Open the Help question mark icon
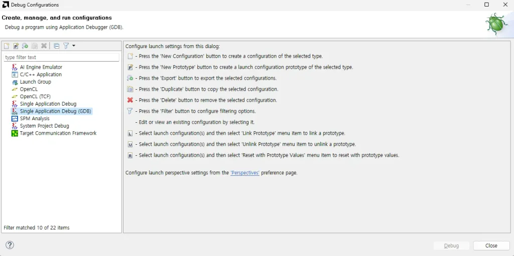Viewport: 514px width, 256px height. (10, 245)
